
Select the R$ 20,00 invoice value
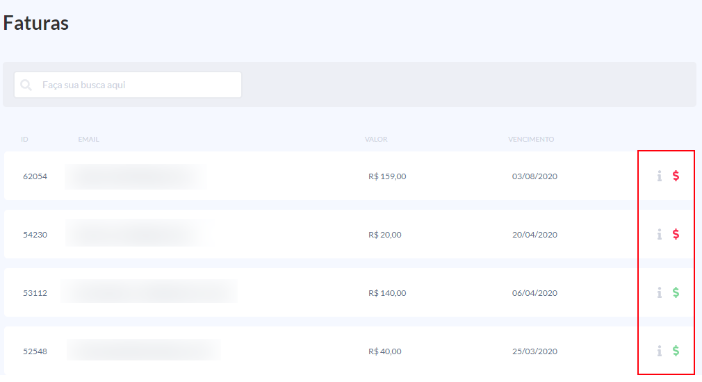[384, 235]
